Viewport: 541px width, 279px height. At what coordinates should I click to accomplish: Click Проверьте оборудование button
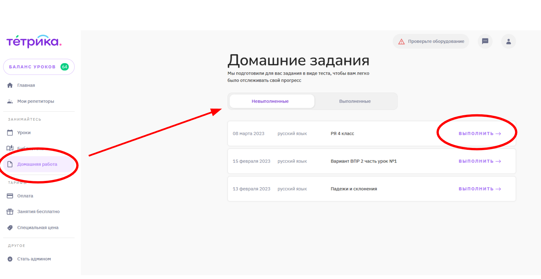431,41
